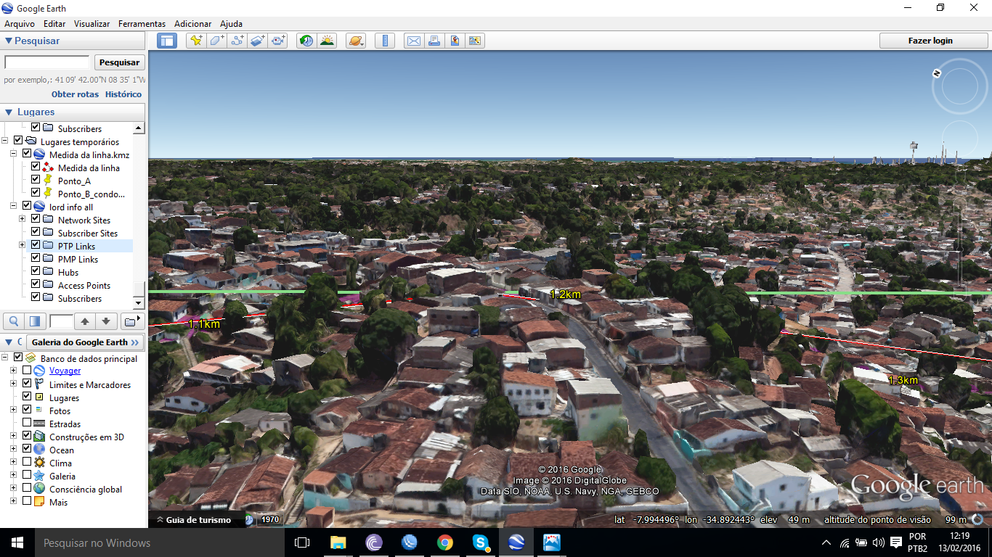Select the Add Path tool

click(237, 41)
